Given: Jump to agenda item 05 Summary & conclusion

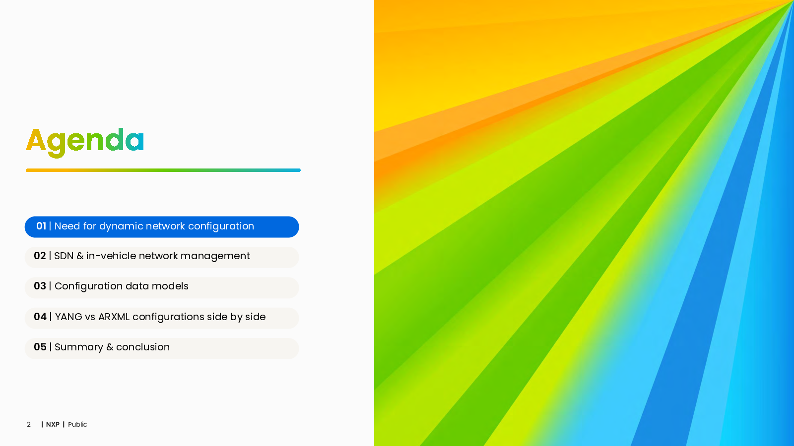Looking at the screenshot, I should click(x=162, y=348).
